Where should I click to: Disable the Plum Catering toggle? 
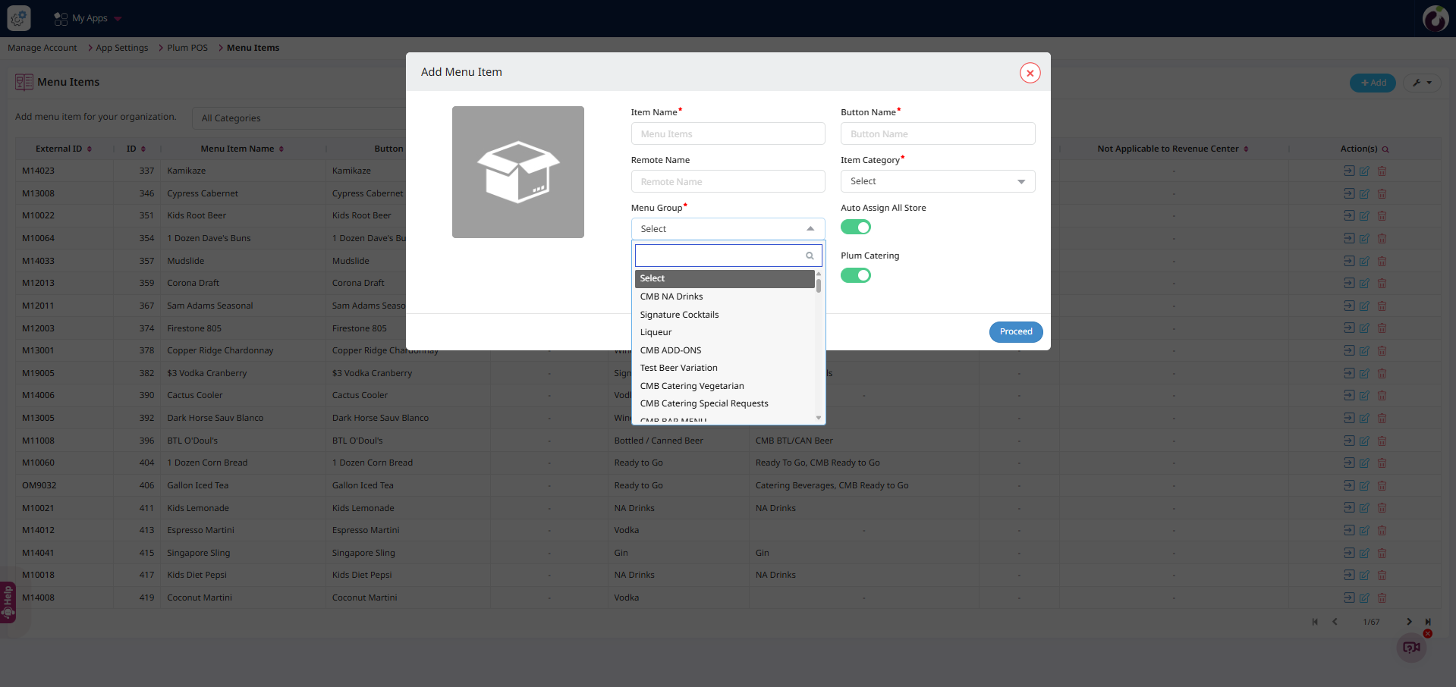[x=856, y=275]
